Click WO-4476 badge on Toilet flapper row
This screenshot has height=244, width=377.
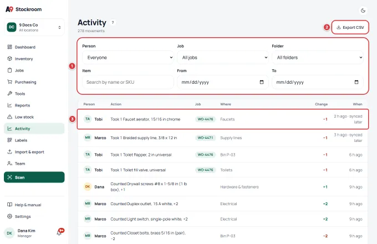click(x=205, y=155)
